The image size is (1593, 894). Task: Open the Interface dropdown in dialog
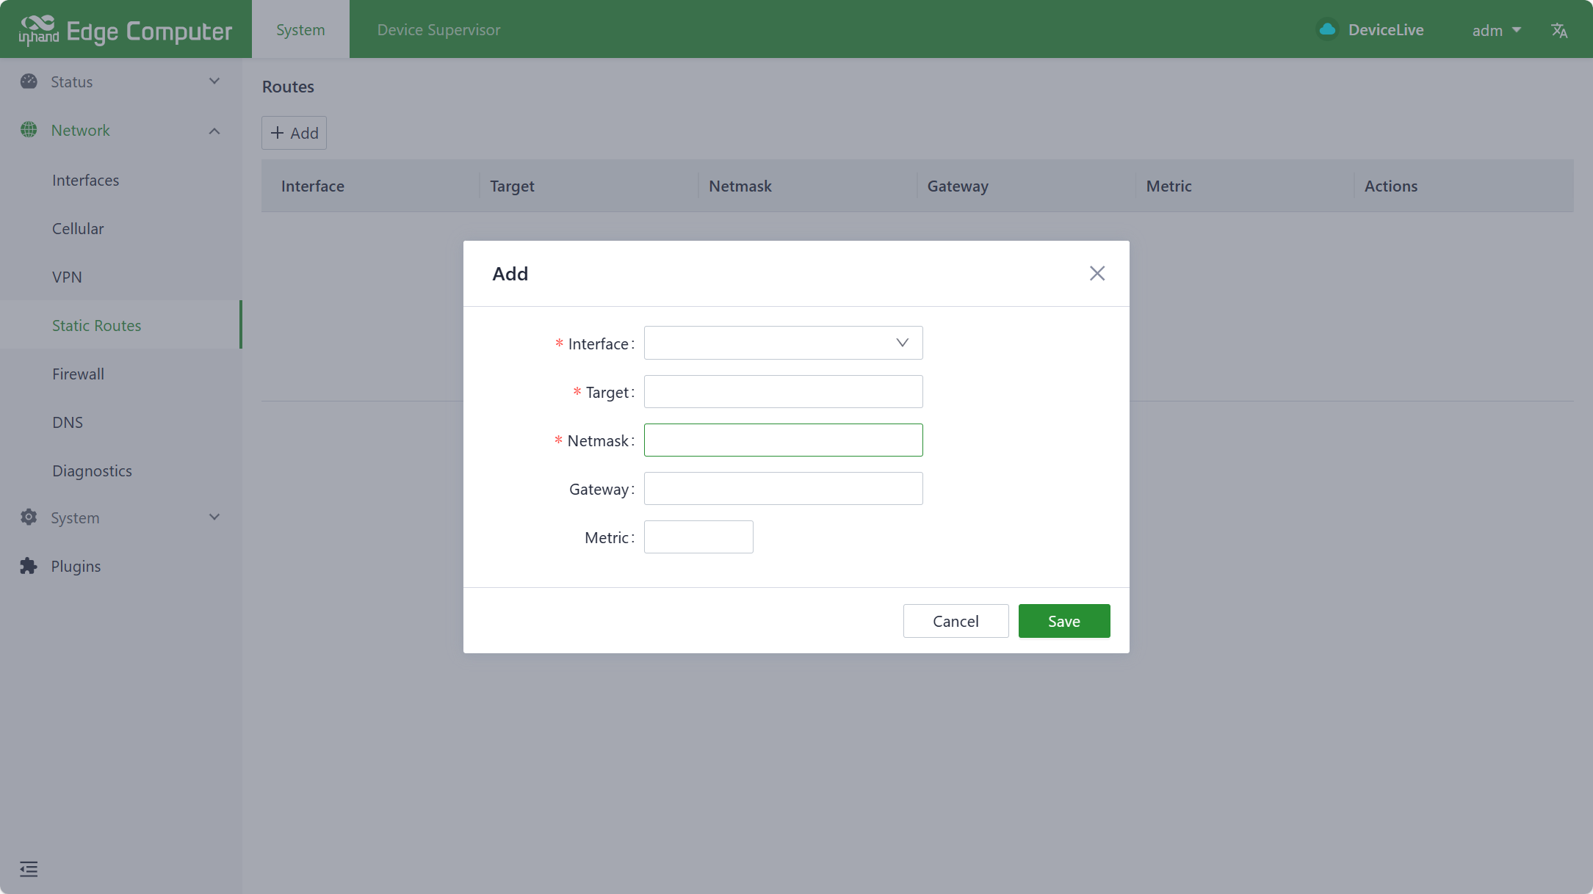(x=783, y=343)
